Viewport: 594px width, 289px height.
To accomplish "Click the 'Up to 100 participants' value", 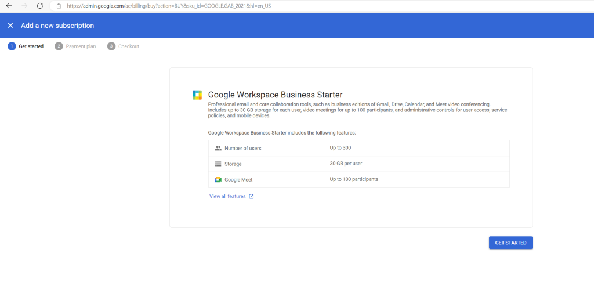I will click(x=354, y=179).
